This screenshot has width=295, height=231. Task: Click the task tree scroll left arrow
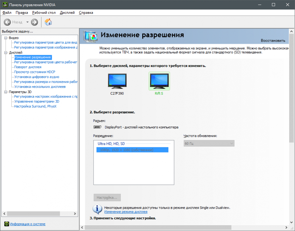4,214
